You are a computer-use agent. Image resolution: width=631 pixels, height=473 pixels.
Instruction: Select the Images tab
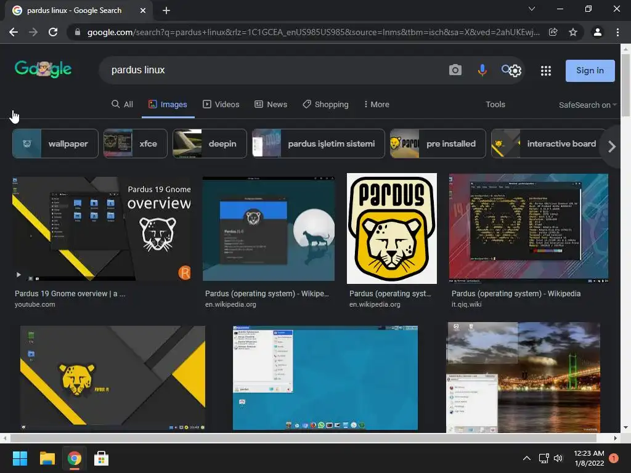[x=168, y=105]
